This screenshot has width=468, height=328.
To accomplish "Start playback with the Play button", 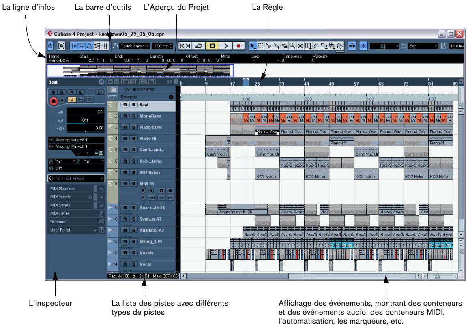I will 225,46.
